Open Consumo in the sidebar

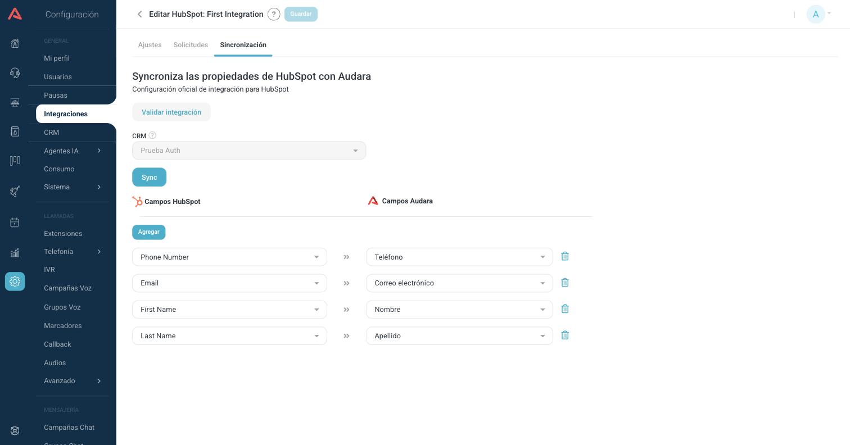pyautogui.click(x=59, y=169)
